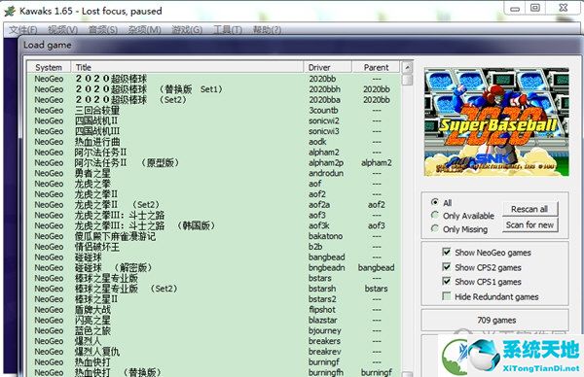Viewport: 584px width, 377px height.
Task: Select the bstarsh (Set2) game row
Action: 214,289
